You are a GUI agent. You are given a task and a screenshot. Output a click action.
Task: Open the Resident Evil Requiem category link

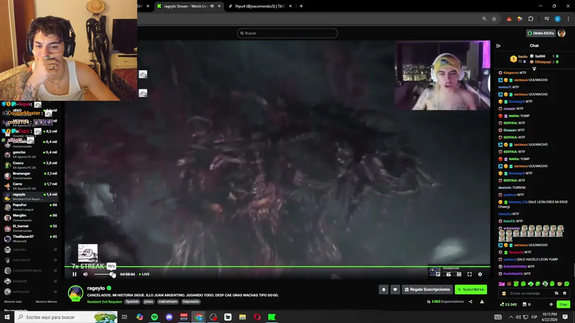pyautogui.click(x=105, y=301)
